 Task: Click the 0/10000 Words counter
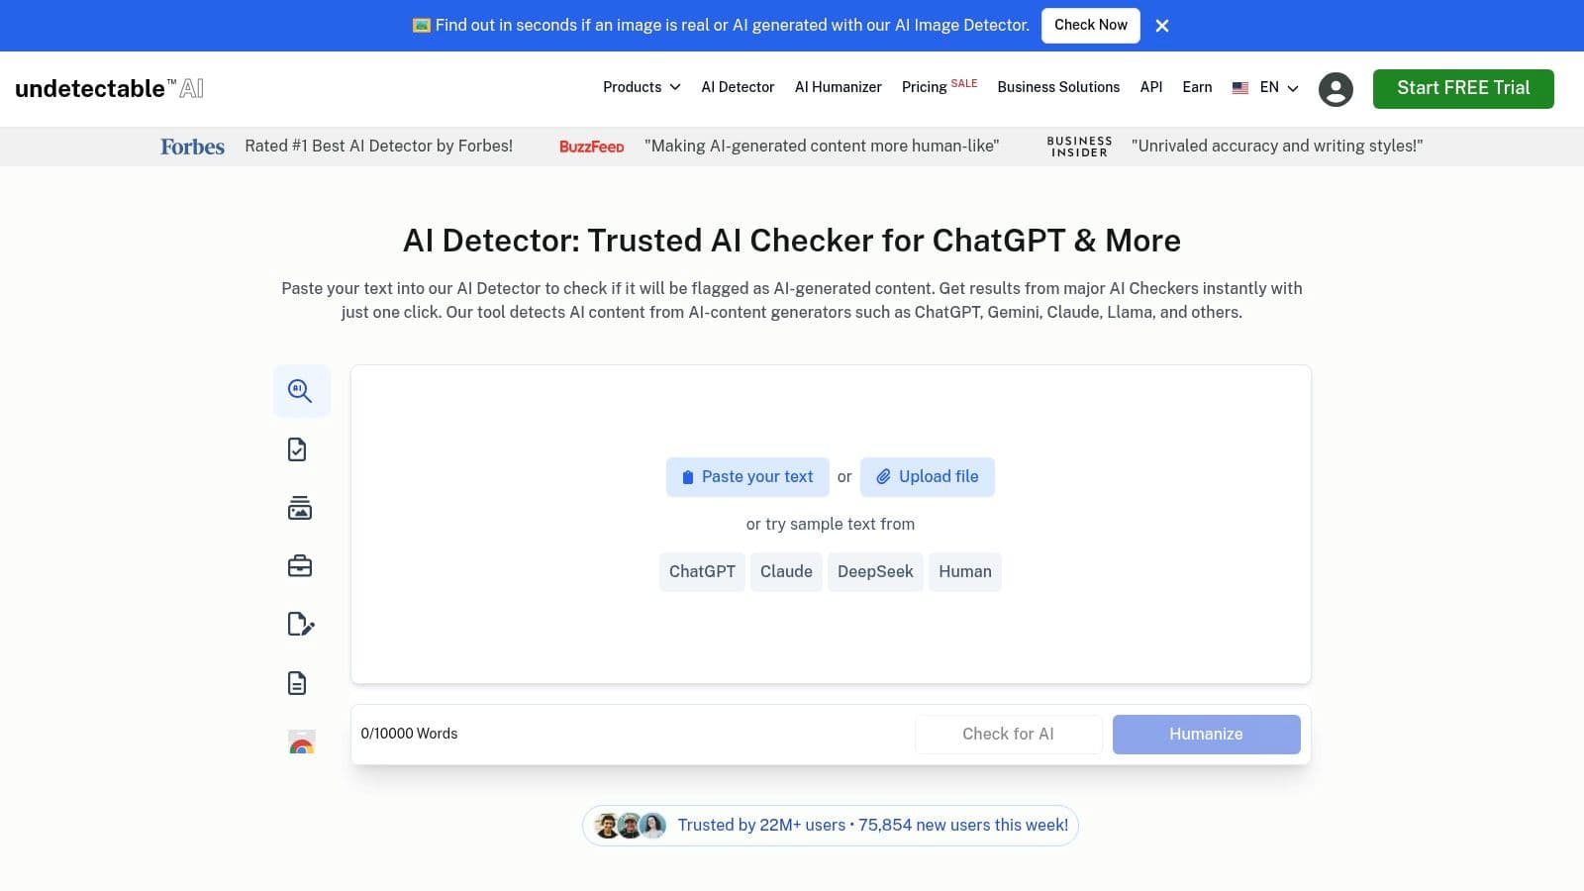pyautogui.click(x=409, y=734)
